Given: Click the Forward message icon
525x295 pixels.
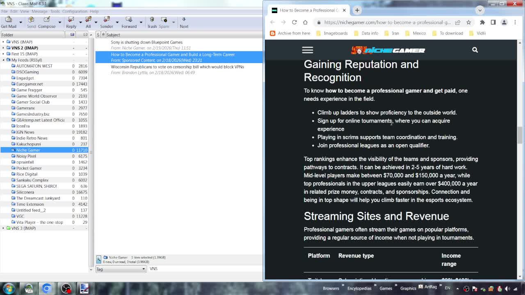Looking at the screenshot, I should (129, 22).
